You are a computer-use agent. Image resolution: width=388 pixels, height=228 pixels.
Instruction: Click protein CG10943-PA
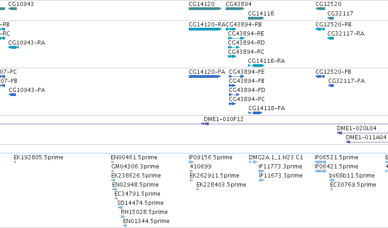point(27,90)
